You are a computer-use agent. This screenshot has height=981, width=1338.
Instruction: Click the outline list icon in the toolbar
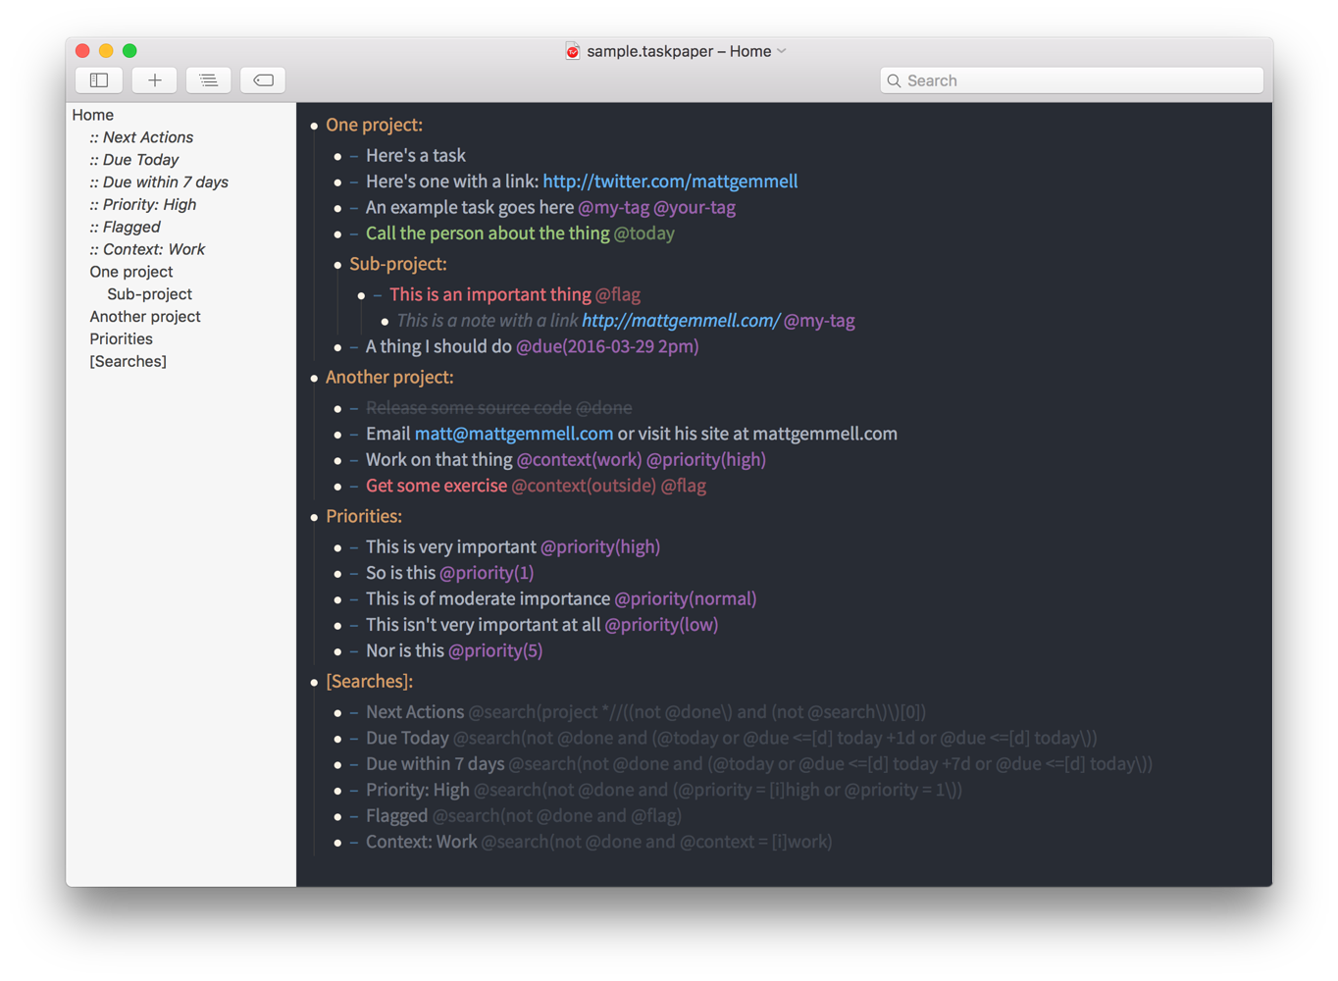pyautogui.click(x=208, y=79)
